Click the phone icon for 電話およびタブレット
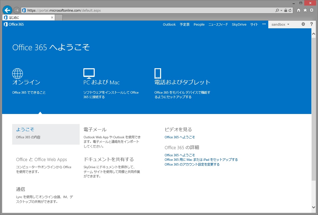This screenshot has width=318, height=215. point(158,73)
